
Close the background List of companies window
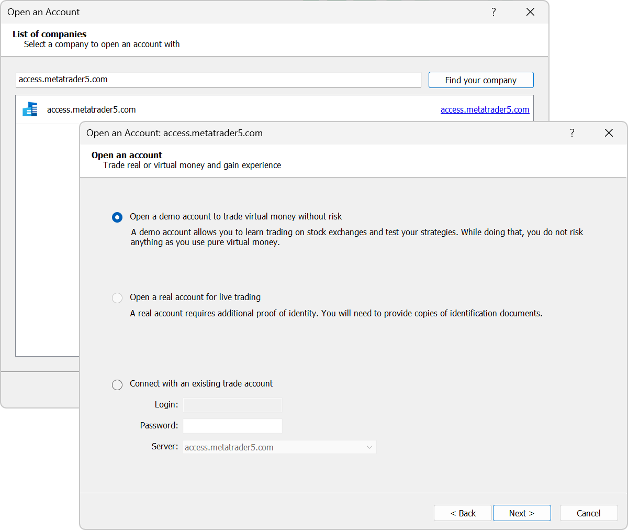pyautogui.click(x=530, y=12)
